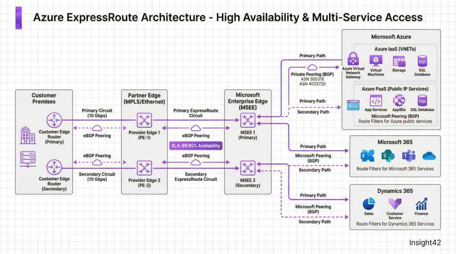The width and height of the screenshot is (456, 254).
Task: Select the Customer Edge Router (Secondary) icon
Action: click(x=54, y=167)
